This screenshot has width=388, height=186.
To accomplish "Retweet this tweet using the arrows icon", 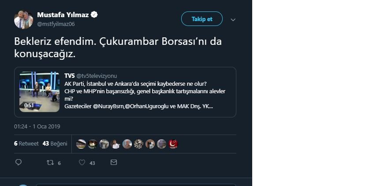I will pyautogui.click(x=50, y=163).
